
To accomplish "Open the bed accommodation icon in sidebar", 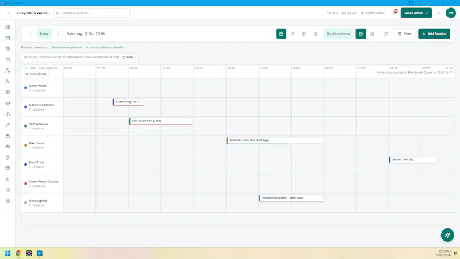I will (7, 147).
